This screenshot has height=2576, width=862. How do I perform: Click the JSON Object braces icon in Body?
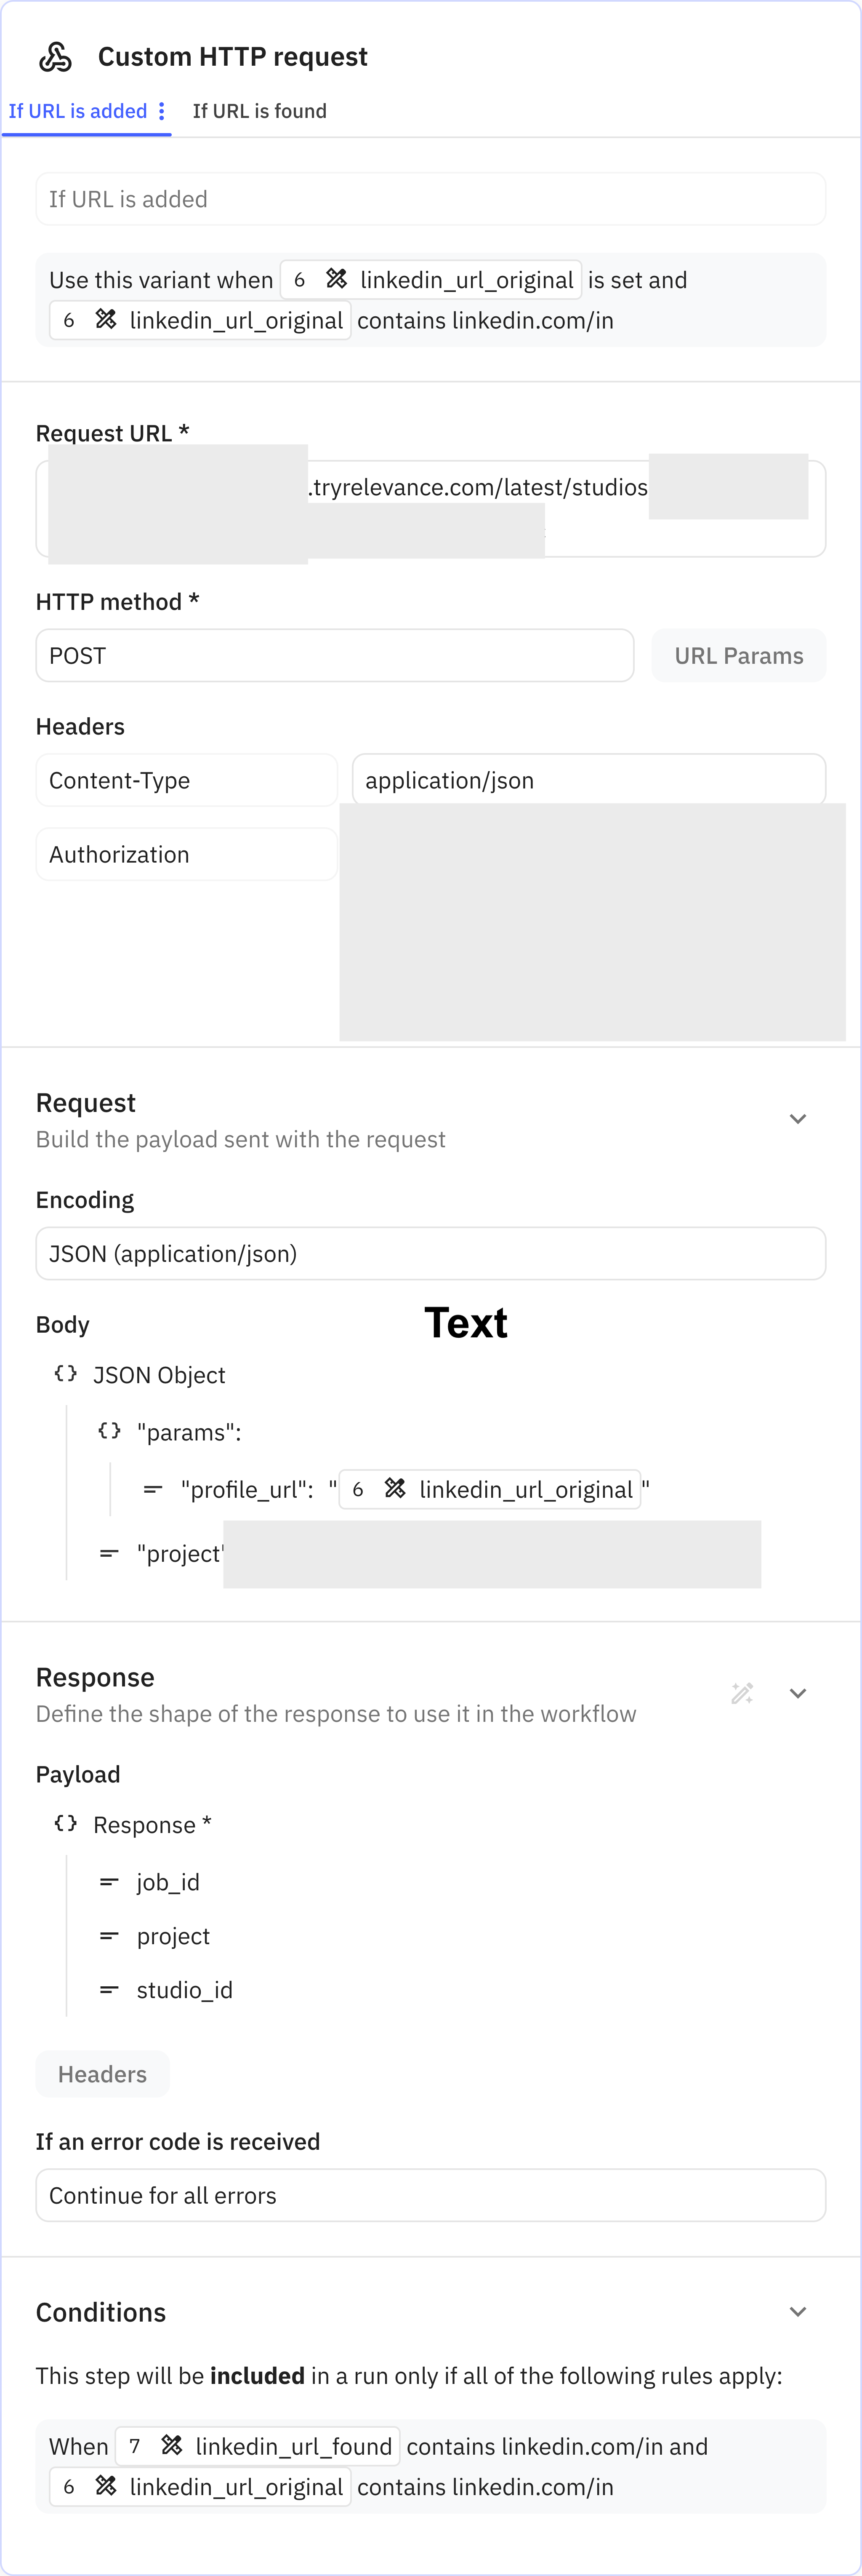click(65, 1373)
